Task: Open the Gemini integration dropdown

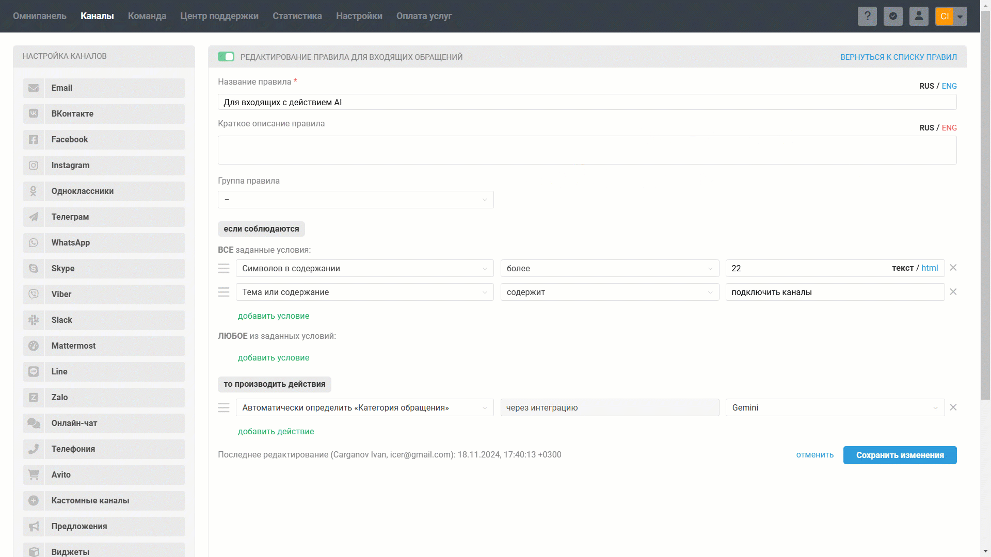Action: click(835, 407)
